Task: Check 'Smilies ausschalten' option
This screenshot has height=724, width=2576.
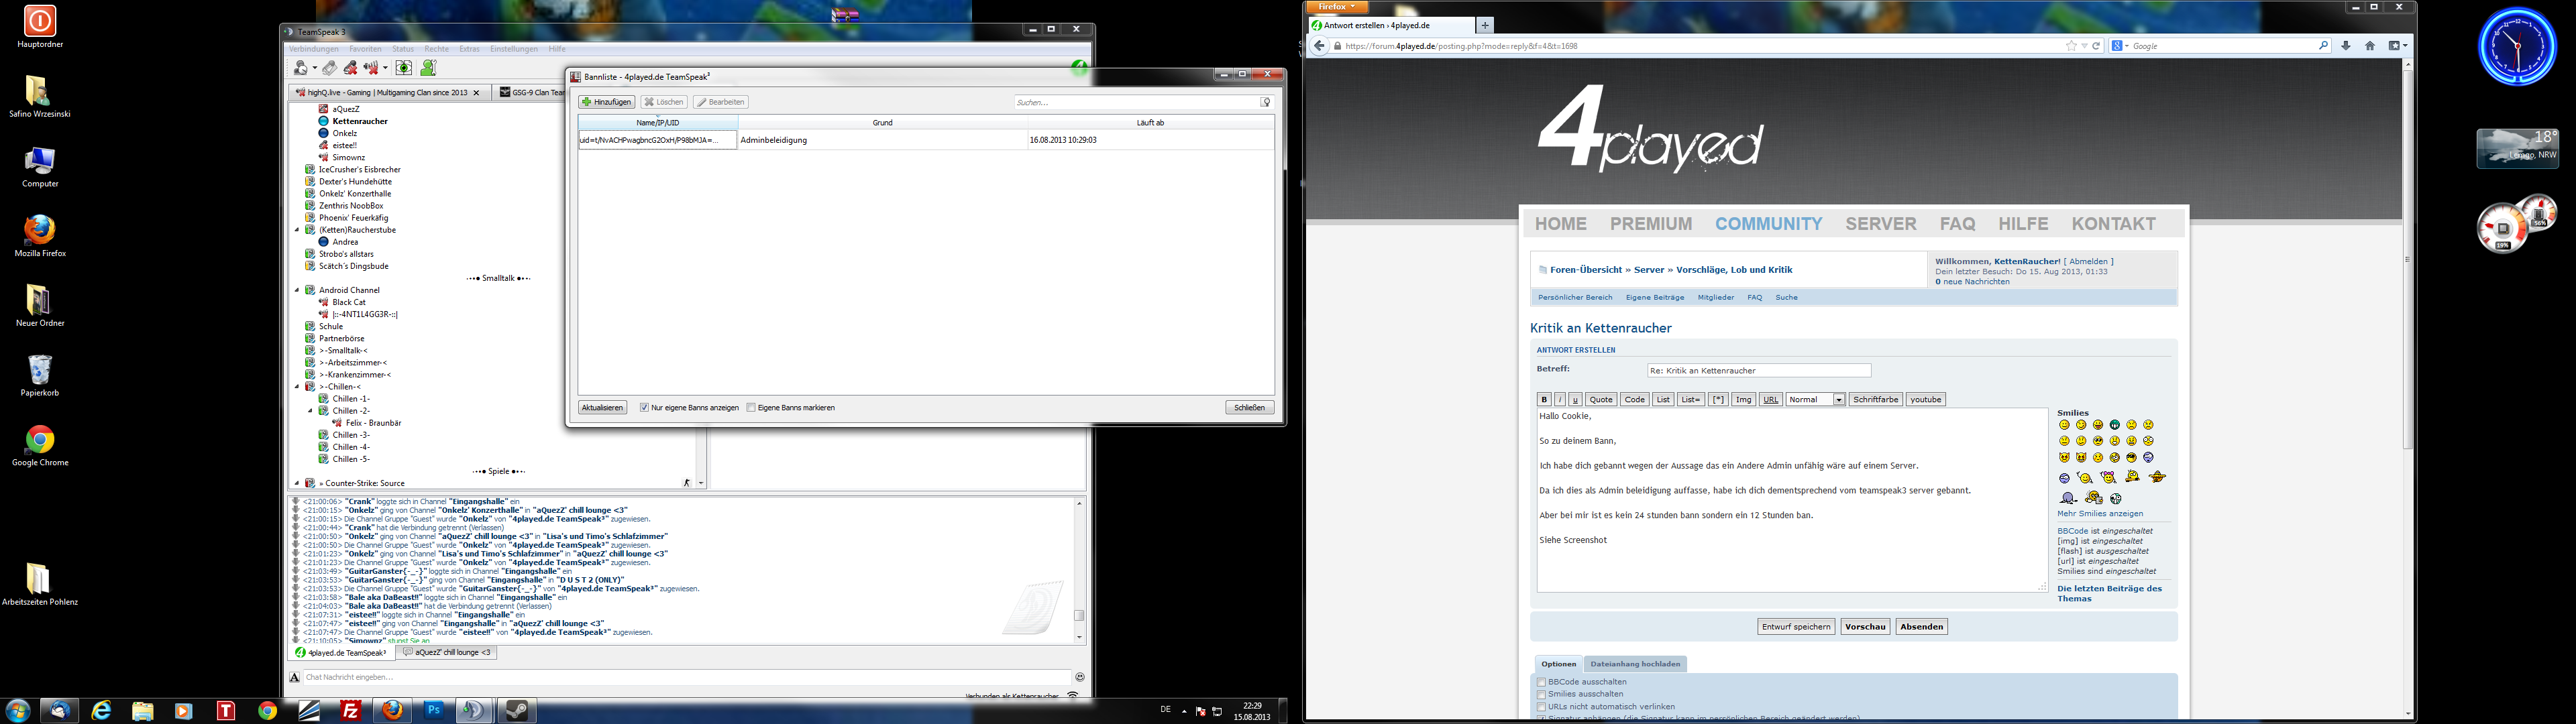Action: (x=1541, y=694)
